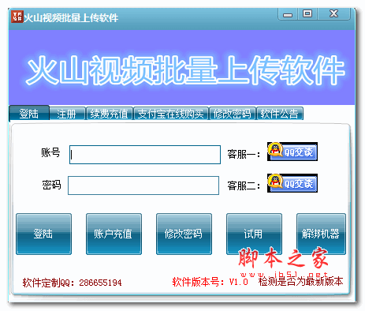Click the QQ交谈 icon beside 客服二
365x311 pixels.
click(292, 183)
